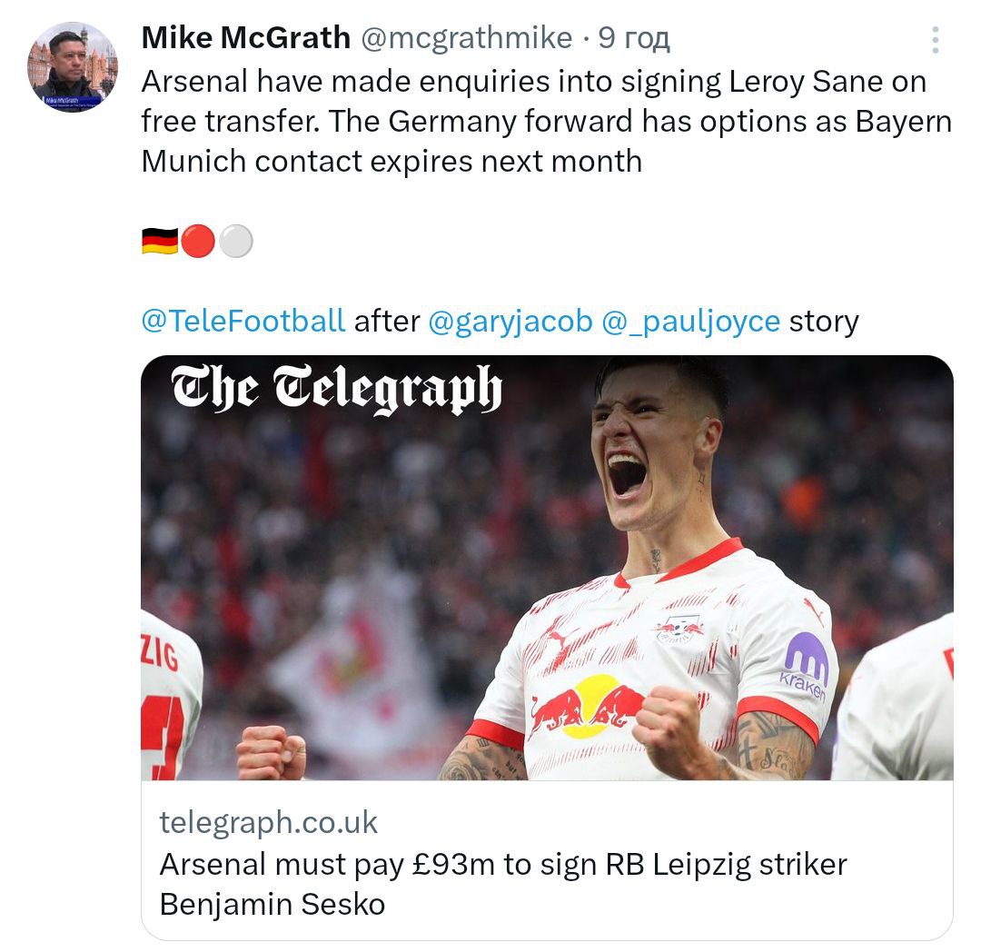This screenshot has width=981, height=952.
Task: Go to the @_pauljoyce mention
Action: pos(691,321)
